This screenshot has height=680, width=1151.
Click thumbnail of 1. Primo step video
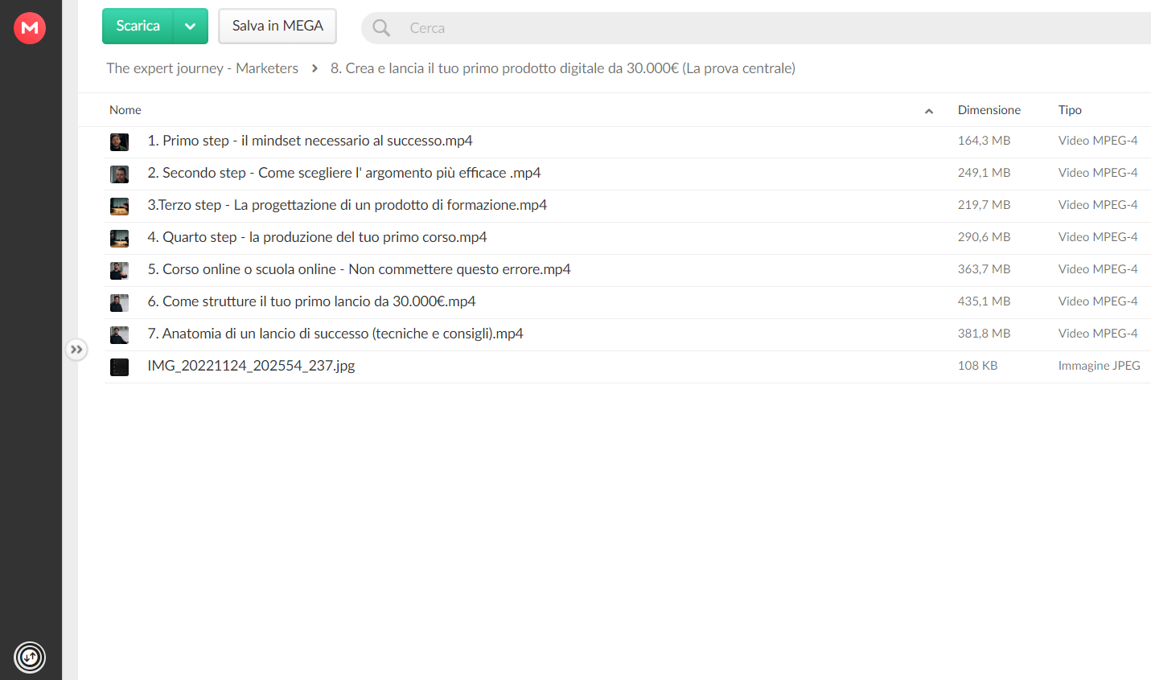pyautogui.click(x=119, y=142)
